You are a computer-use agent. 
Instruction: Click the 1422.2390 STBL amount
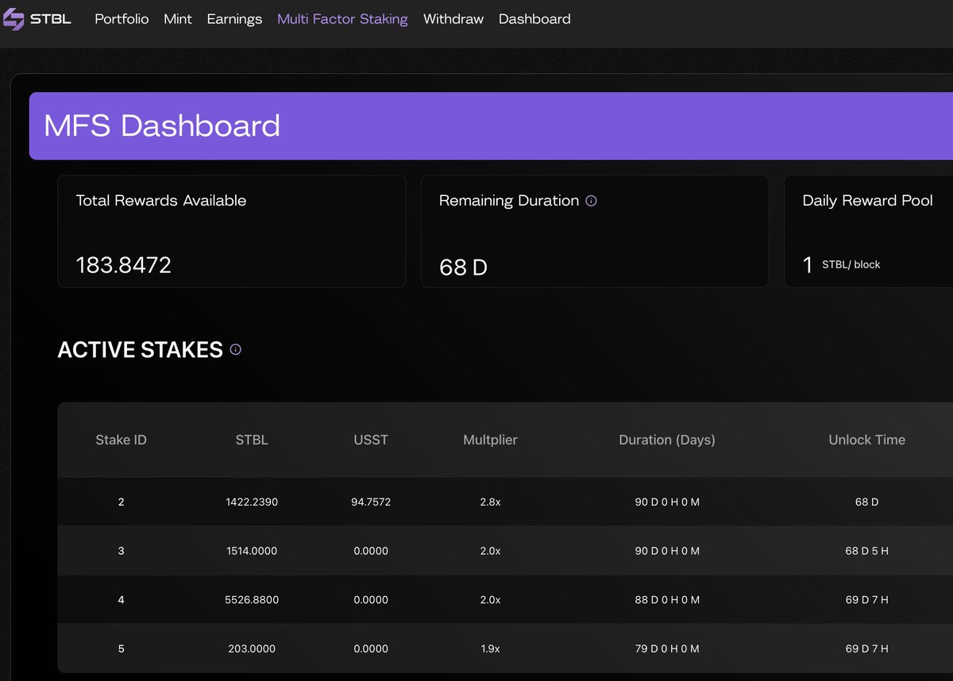(x=252, y=502)
